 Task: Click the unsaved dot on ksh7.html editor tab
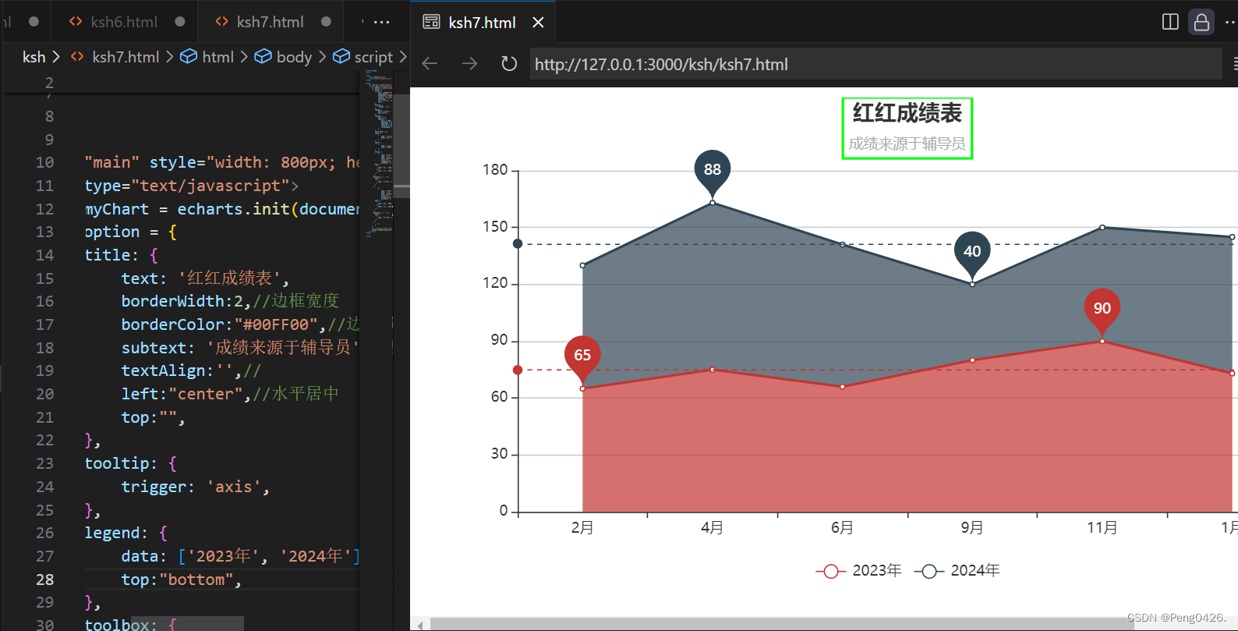click(326, 22)
